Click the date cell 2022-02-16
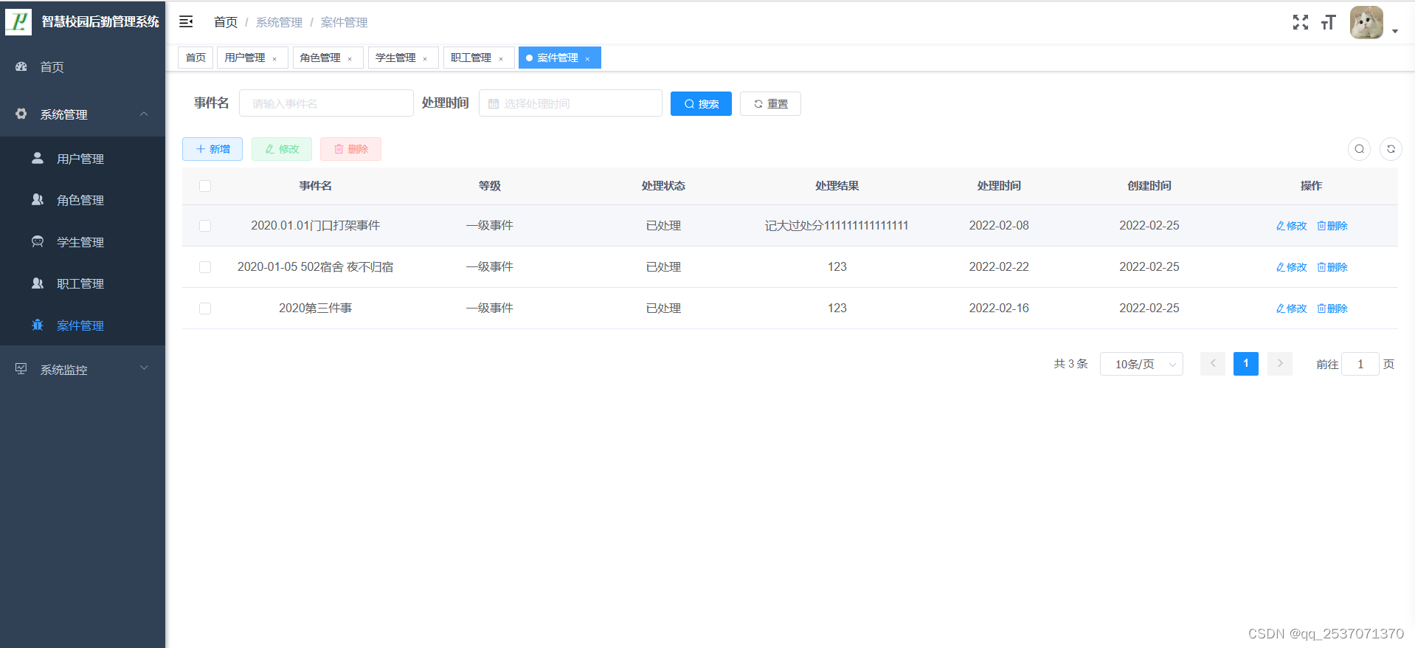 coord(999,309)
